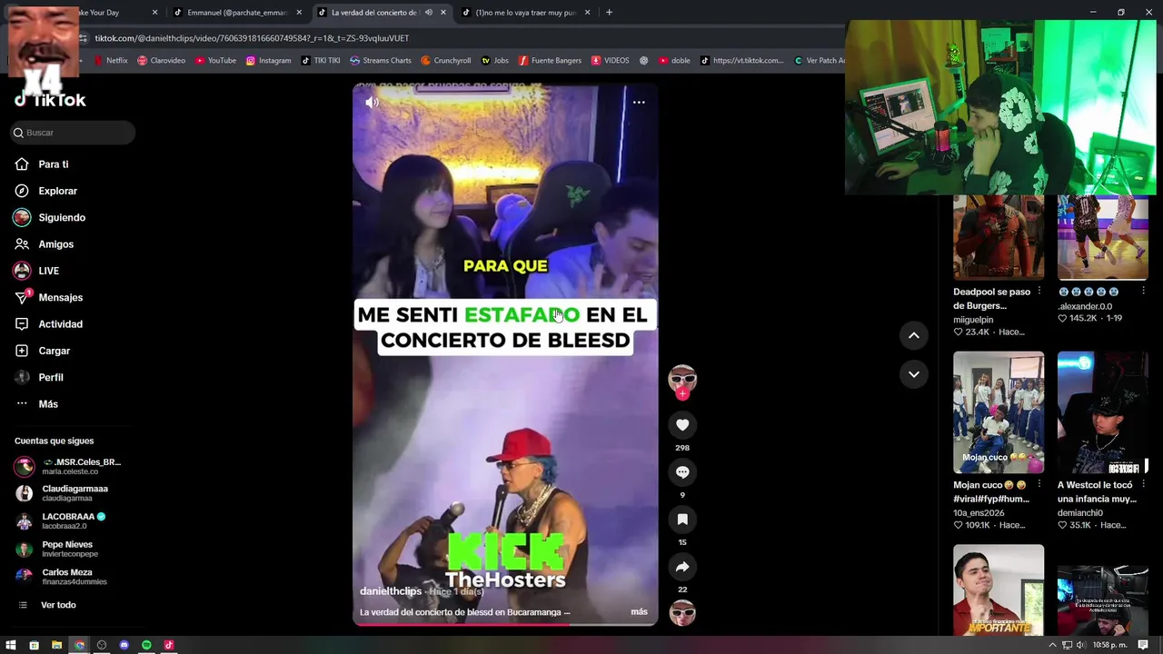Open the comments bubble icon

click(x=682, y=472)
